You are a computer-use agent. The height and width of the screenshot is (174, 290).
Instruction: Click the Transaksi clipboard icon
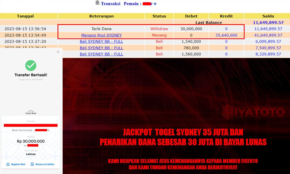[97, 3]
